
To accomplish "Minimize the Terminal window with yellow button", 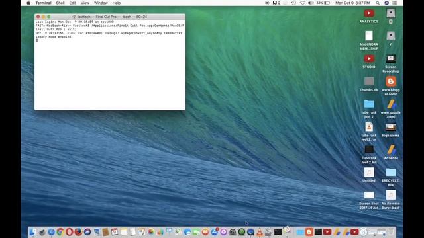I will (x=44, y=17).
